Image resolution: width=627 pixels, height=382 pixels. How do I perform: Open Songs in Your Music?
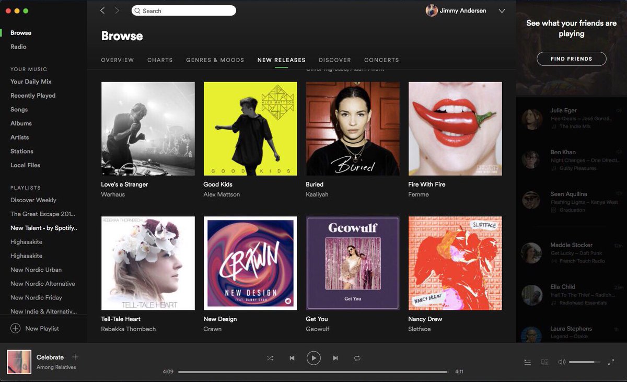point(19,109)
